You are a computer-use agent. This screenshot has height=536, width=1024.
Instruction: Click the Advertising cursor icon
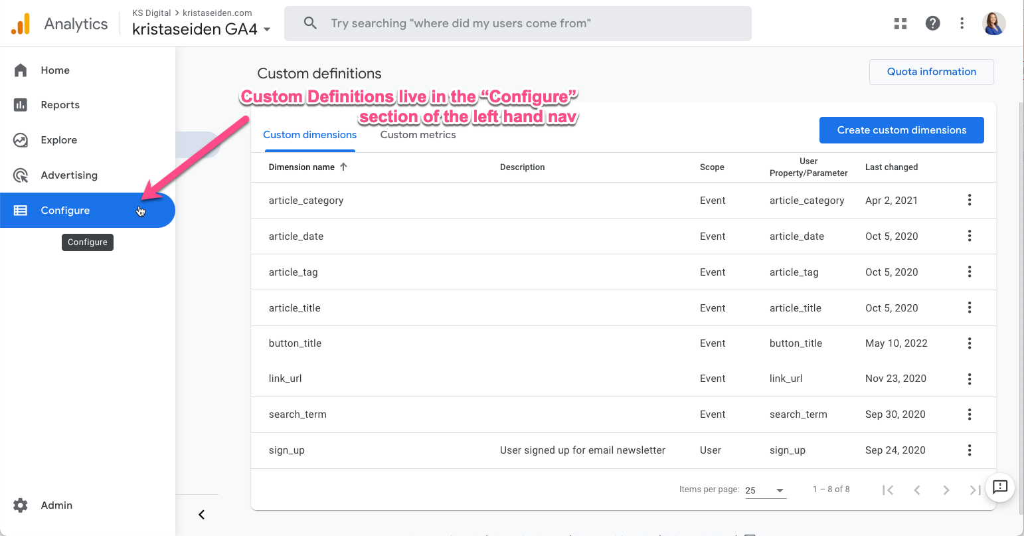pos(21,175)
